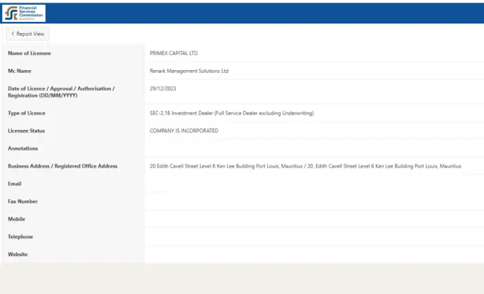Click the Type of Licence label
Image resolution: width=484 pixels, height=294 pixels.
[x=27, y=113]
